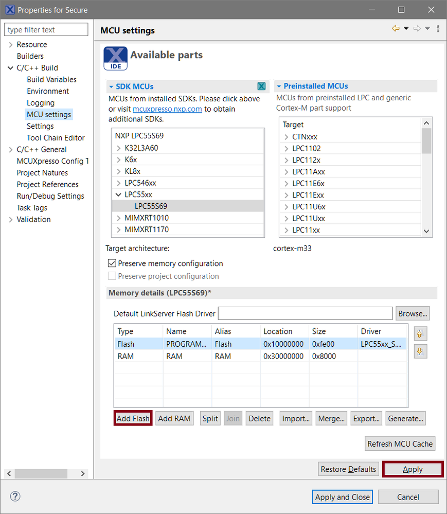Click Default LinkServer Flash Driver field
This screenshot has height=514, width=447.
point(305,313)
